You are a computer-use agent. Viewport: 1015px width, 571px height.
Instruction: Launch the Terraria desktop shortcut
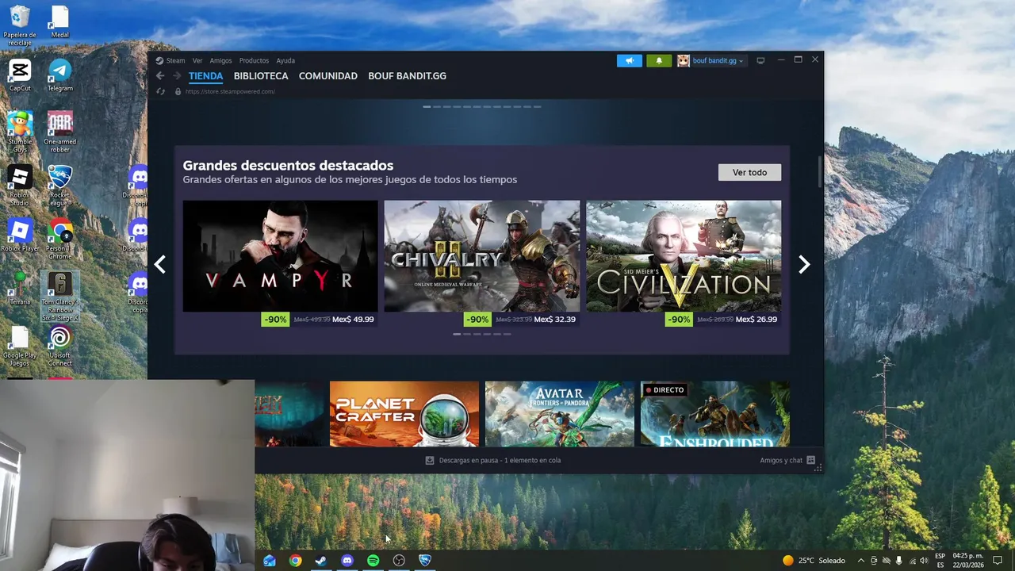20,289
